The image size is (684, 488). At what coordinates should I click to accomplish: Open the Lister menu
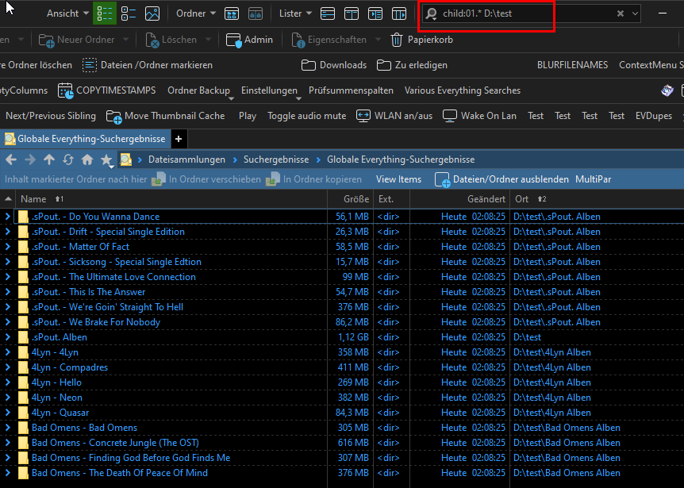click(x=295, y=13)
